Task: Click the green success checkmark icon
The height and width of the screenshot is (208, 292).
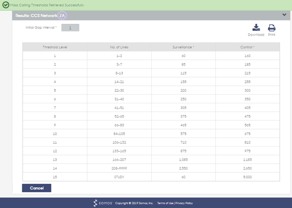Action: (6, 5)
